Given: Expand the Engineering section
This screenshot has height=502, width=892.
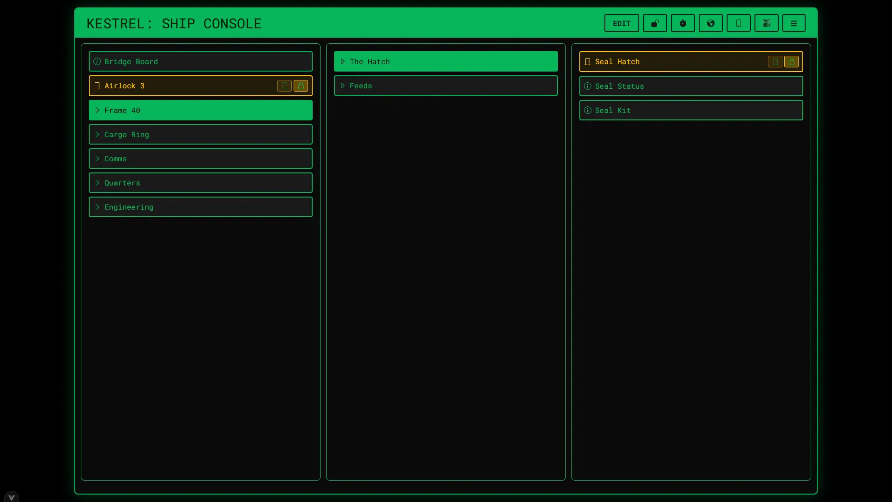Looking at the screenshot, I should [201, 207].
